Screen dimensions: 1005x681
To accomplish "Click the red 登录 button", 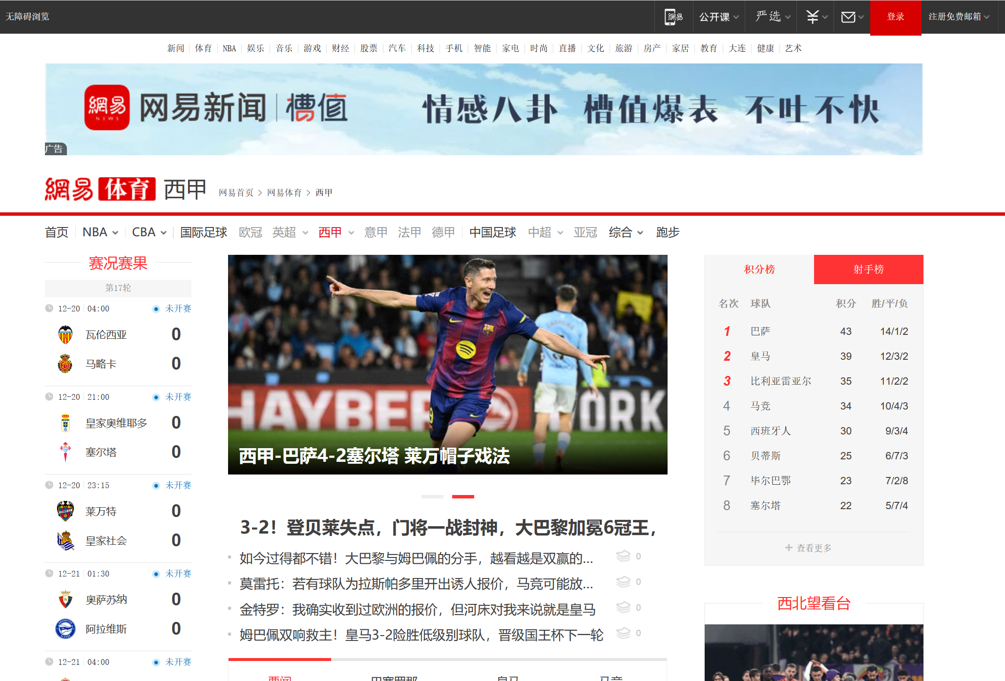I will [x=895, y=17].
